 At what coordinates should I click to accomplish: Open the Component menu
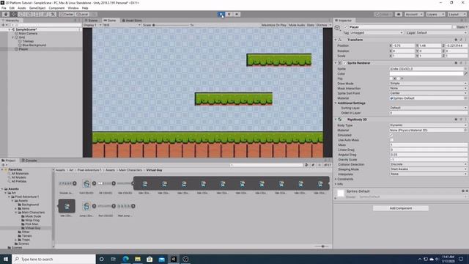point(56,8)
